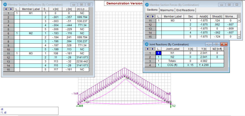
Task: Click scroll up arrow in Section Forces
Action: point(239,20)
